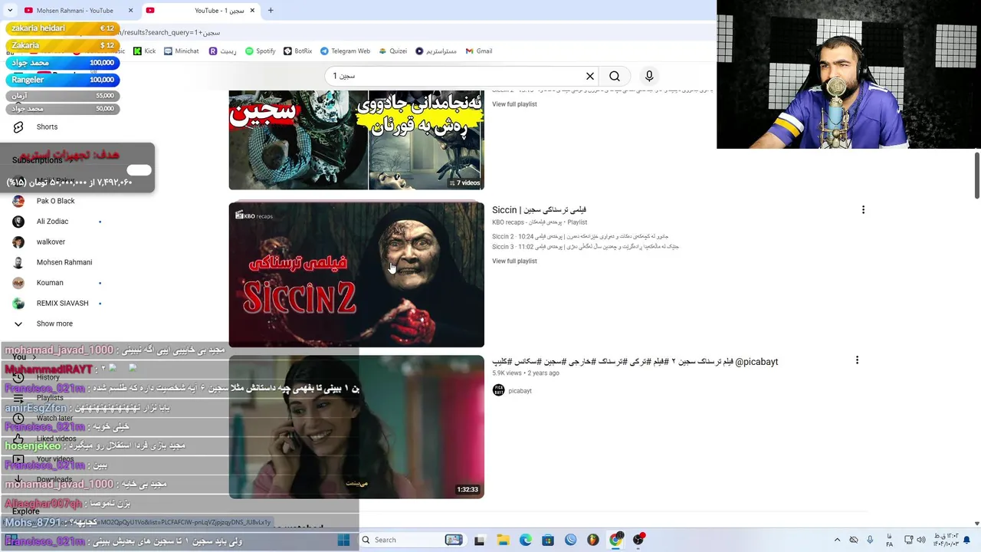Play the Siccin 3 · 11:02 playlist entry

click(x=586, y=247)
